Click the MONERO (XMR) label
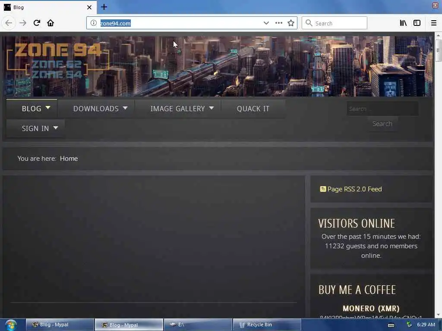Viewport: 442px width, 331px height. 371,309
